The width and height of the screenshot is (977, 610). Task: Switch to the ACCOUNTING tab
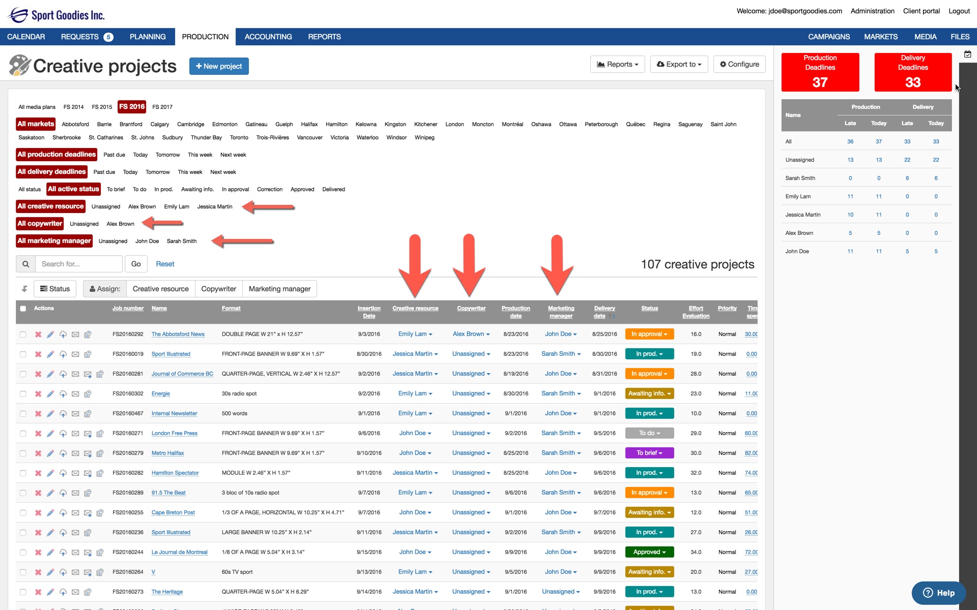click(x=268, y=37)
